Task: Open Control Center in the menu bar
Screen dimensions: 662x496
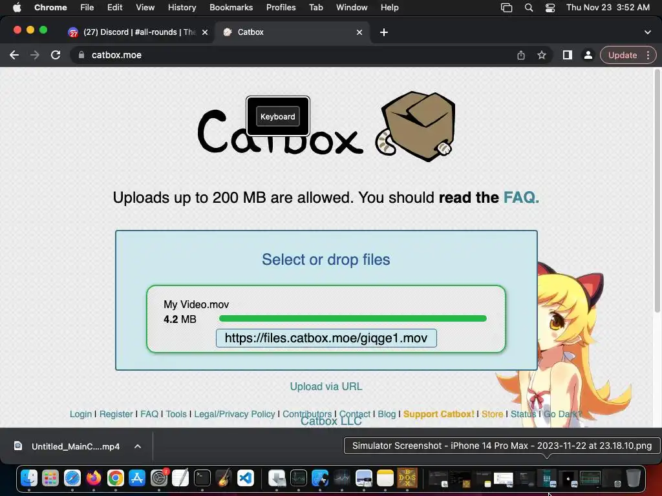Action: pos(550,8)
